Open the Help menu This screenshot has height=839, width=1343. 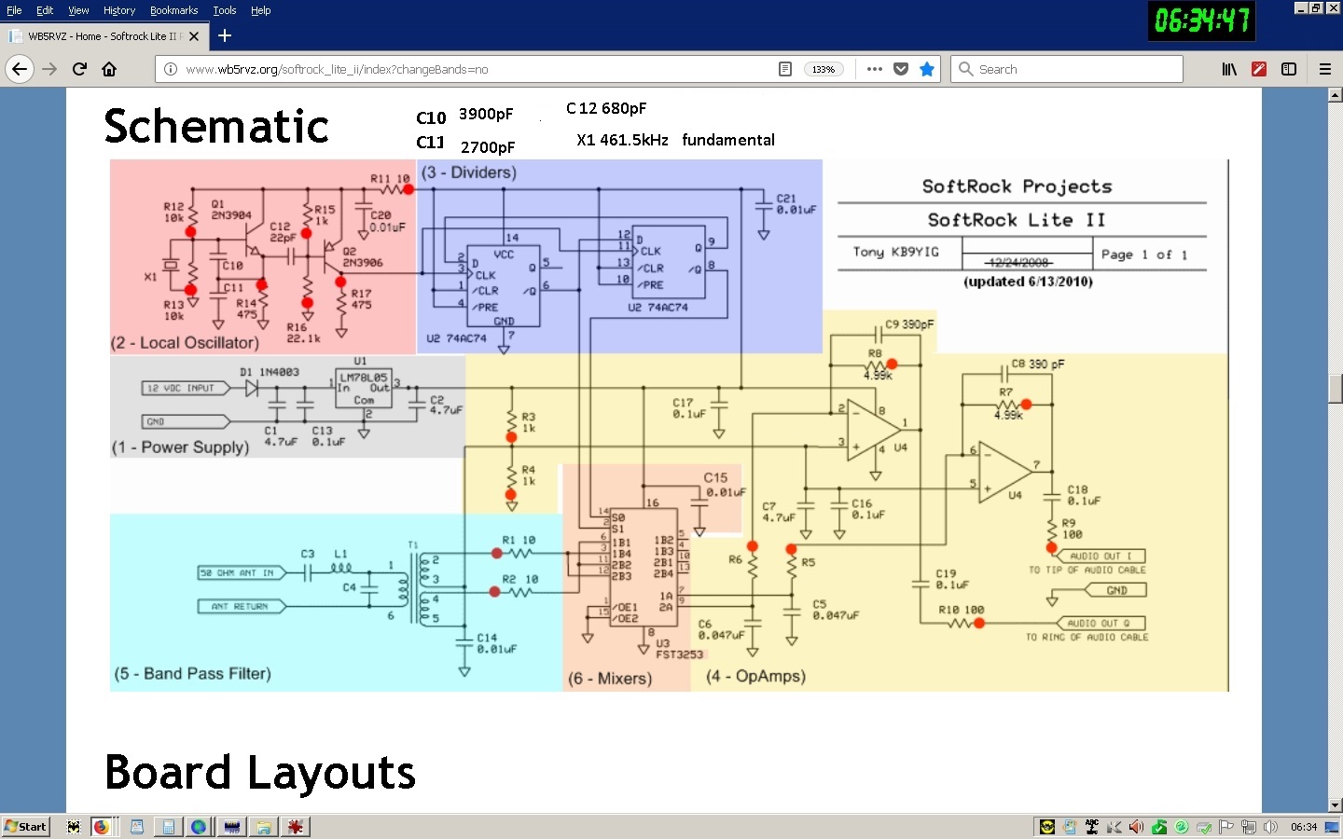coord(261,10)
